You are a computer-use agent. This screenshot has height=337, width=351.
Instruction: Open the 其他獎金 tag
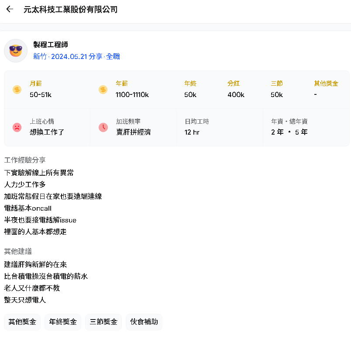(x=22, y=322)
